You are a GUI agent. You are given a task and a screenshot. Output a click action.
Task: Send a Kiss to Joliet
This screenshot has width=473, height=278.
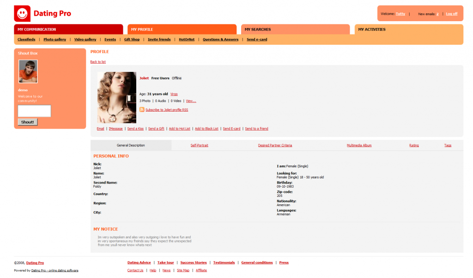[x=135, y=129]
